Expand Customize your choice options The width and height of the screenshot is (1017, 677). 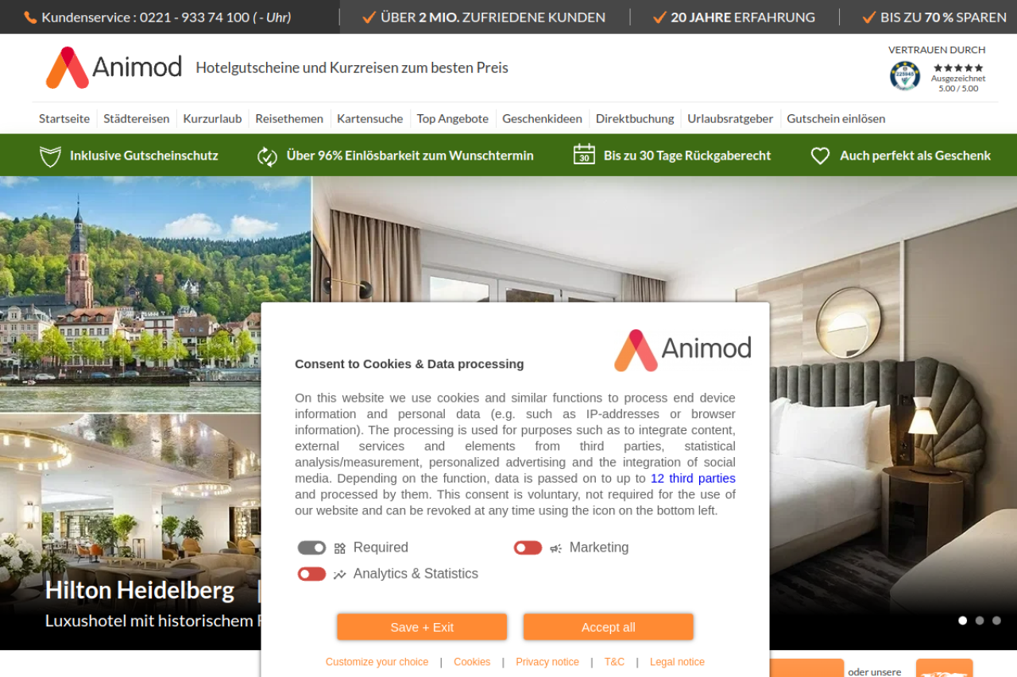[x=377, y=662]
